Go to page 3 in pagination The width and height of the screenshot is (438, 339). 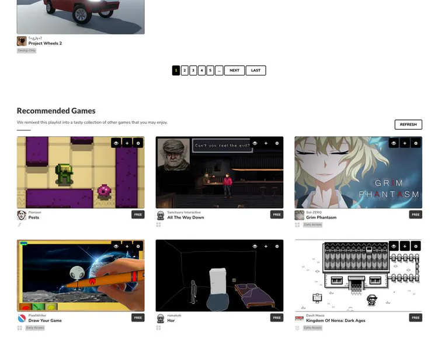pyautogui.click(x=193, y=70)
